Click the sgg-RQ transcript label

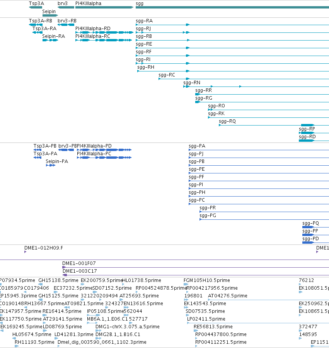[227, 121]
